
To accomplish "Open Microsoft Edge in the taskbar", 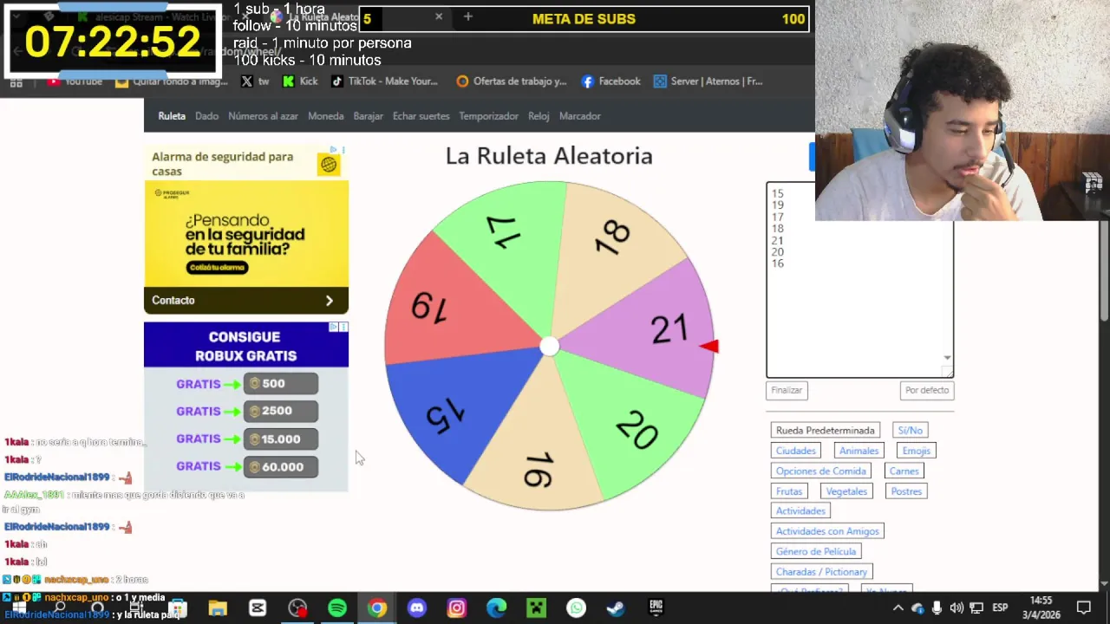I will pos(497,608).
